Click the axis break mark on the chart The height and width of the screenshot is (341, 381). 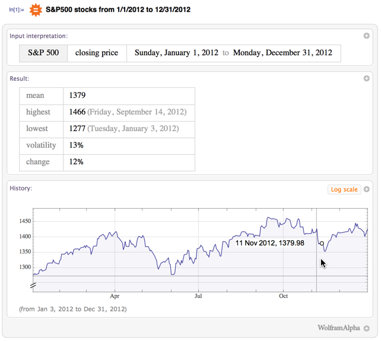(x=33, y=285)
